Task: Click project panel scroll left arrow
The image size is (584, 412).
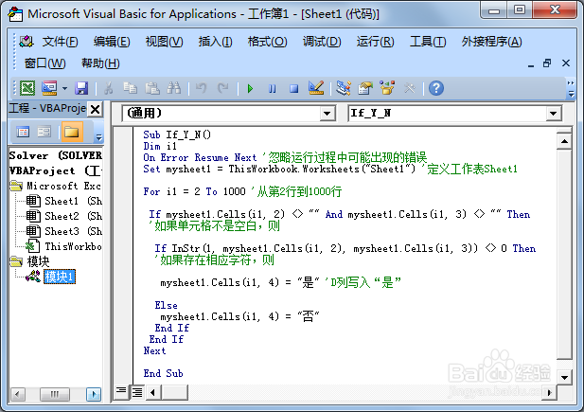Action: pos(17,394)
